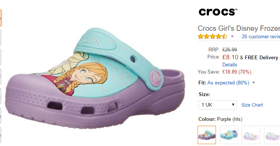
Task: Select the Purple (Iris) colour swatch
Action: (207, 135)
